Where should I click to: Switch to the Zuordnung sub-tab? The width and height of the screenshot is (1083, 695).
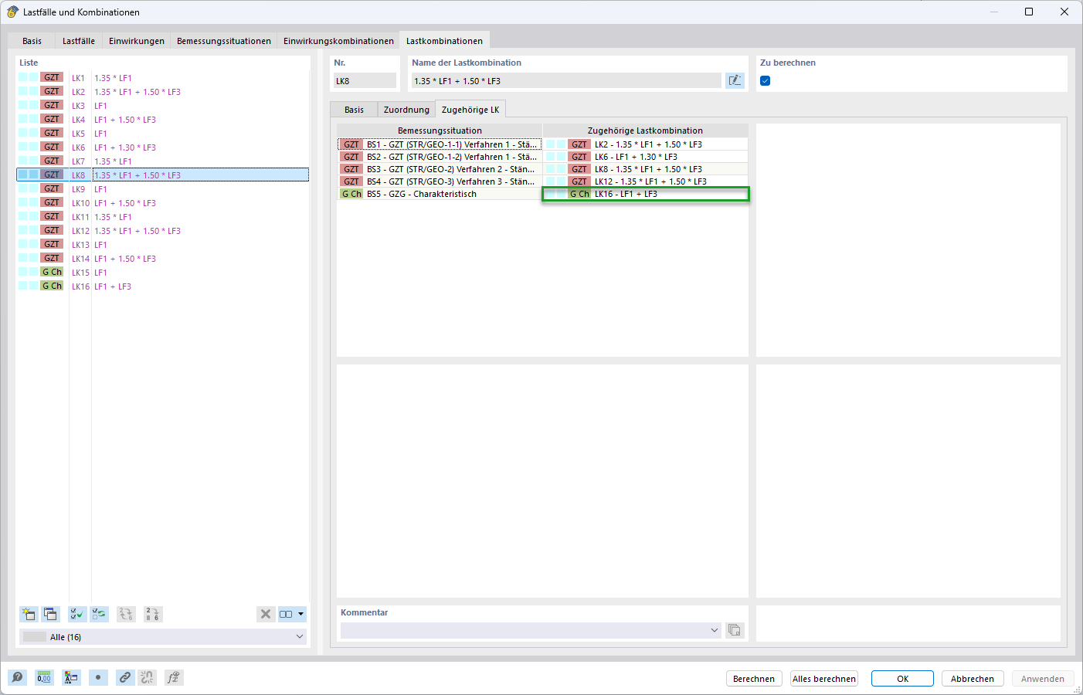406,110
